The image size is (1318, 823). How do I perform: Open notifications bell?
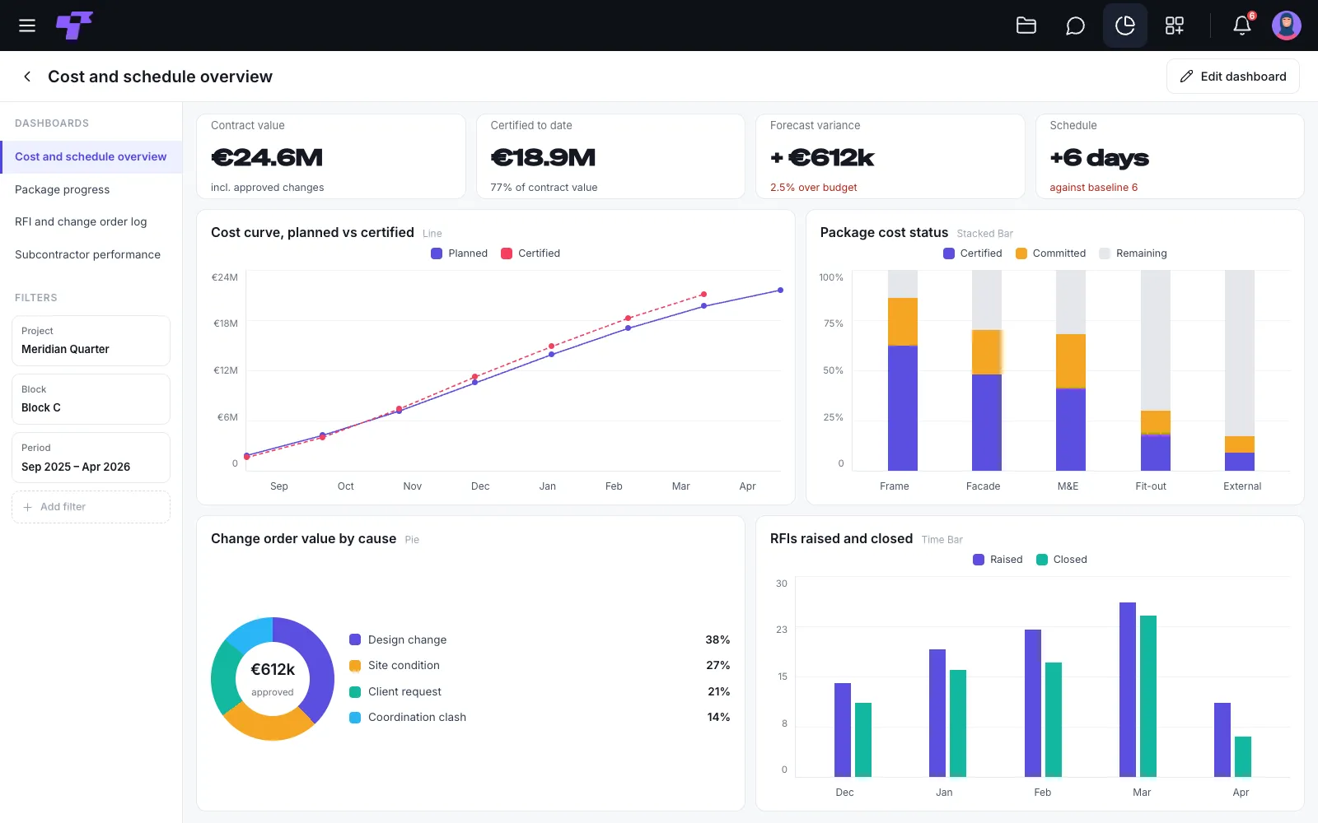tap(1242, 26)
